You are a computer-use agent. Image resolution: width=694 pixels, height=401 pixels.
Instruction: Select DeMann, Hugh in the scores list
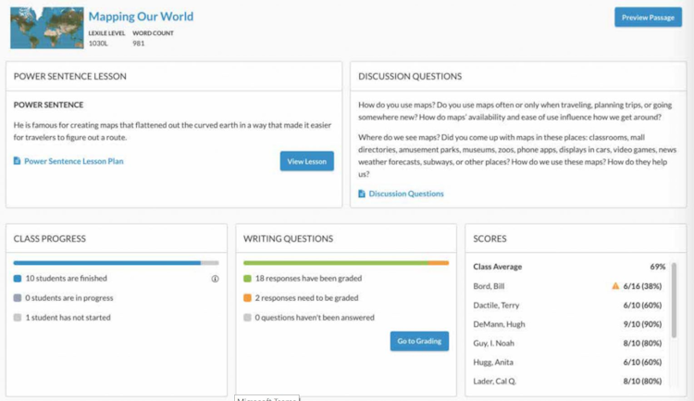pyautogui.click(x=500, y=325)
